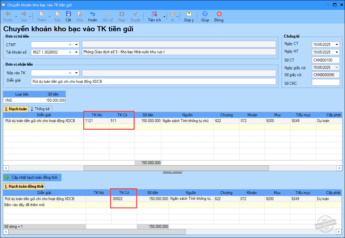Click the plus icon in CTMT field
The width and height of the screenshot is (345, 238).
click(70, 45)
